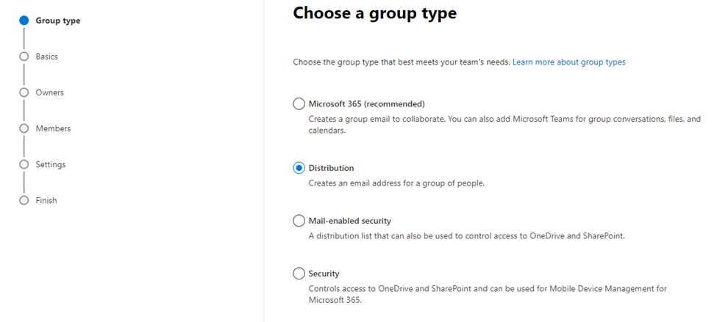Click the Microsoft 365 description about Microsoft Teams
This screenshot has width=717, height=322.
point(504,125)
